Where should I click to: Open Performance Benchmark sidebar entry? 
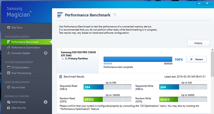click(27, 42)
